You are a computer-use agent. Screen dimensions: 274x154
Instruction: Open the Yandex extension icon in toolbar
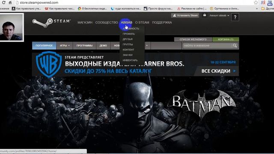[x=263, y=3]
